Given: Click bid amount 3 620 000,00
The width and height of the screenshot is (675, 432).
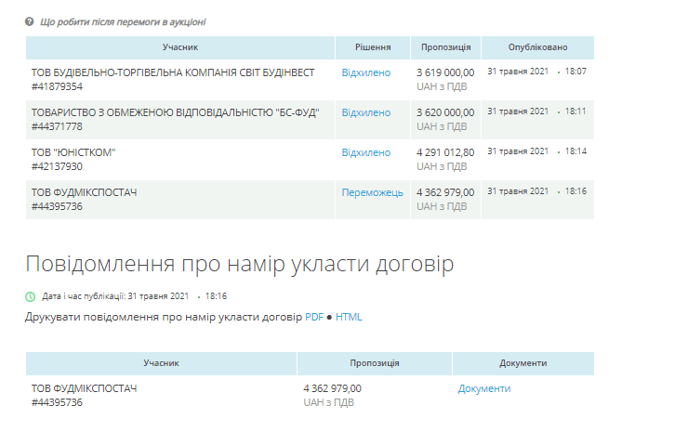Looking at the screenshot, I should pyautogui.click(x=445, y=112).
